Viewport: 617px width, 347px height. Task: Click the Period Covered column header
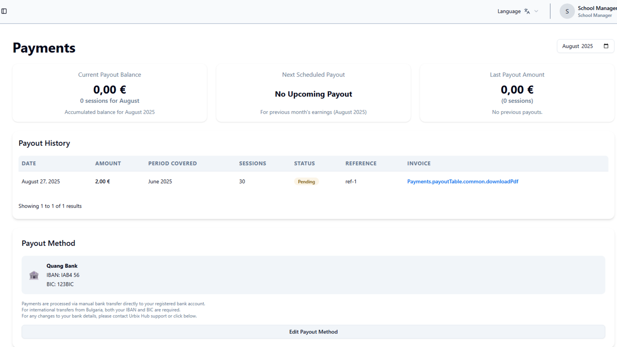(x=172, y=163)
